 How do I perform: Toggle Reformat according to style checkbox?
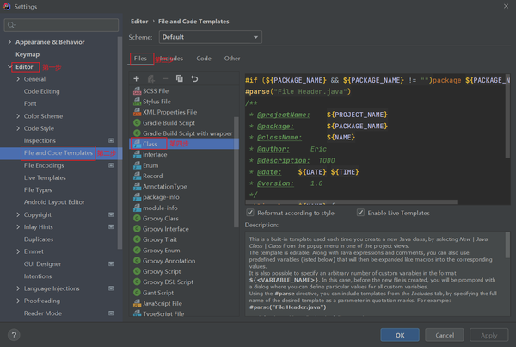[250, 213]
